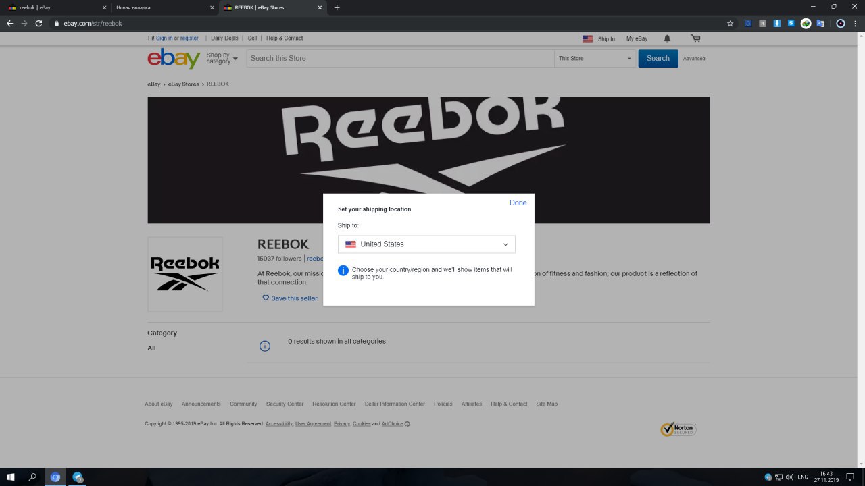Screen dimensions: 865x486
Task: Click the info icon beside 0 results
Action: [x=265, y=346]
